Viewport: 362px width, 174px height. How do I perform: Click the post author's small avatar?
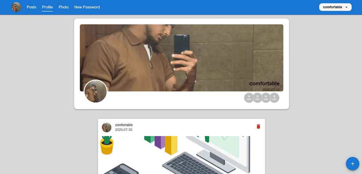(107, 128)
